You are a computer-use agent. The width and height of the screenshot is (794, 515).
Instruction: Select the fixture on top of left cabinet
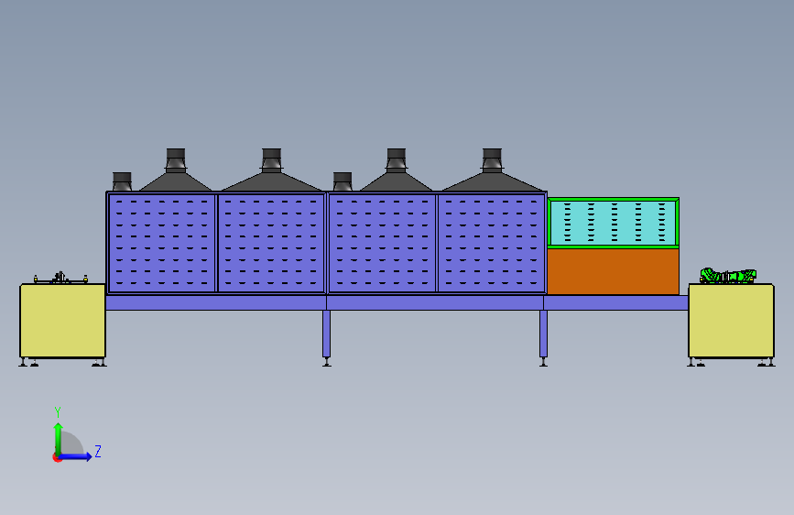point(60,278)
